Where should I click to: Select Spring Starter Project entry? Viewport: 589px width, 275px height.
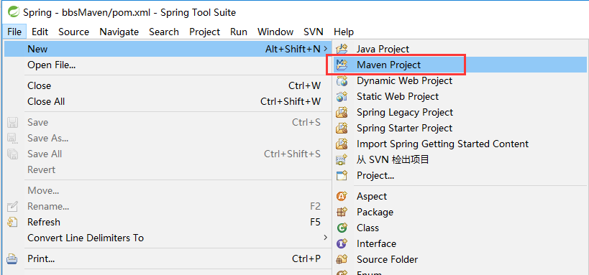pyautogui.click(x=460, y=128)
